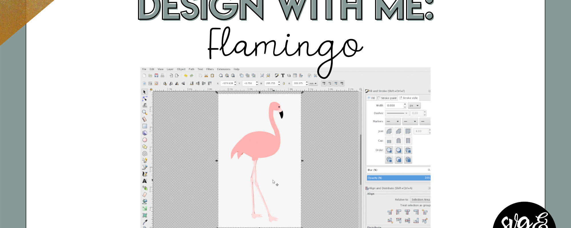Screen dimensions: 571x228
Task: Select the Tweak tool
Action: (x=144, y=105)
